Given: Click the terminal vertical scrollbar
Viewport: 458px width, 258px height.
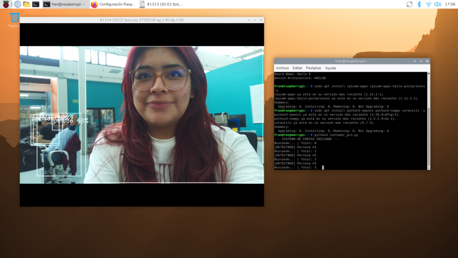Looking at the screenshot, I should [428, 121].
